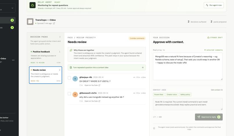The image size is (234, 136).
Task: Toggle the Creator voice context tag
Action: (x=172, y=95)
